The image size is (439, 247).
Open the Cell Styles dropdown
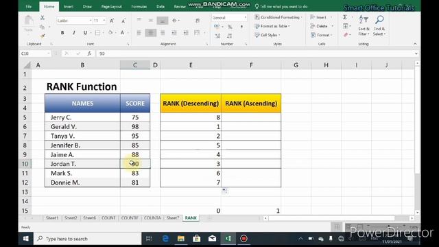pyautogui.click(x=268, y=35)
